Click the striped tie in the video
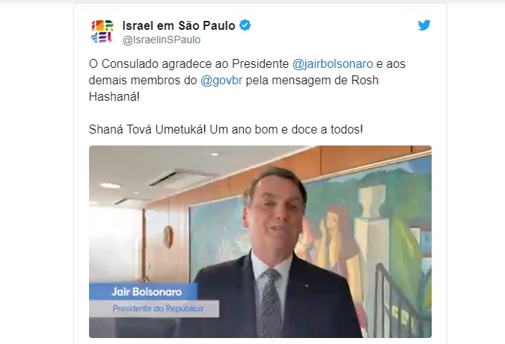 pyautogui.click(x=271, y=302)
